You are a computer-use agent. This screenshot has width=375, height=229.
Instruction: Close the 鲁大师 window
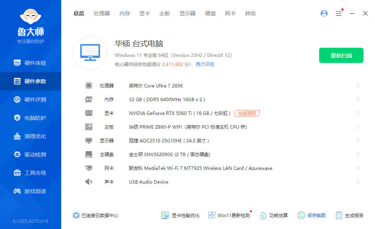pyautogui.click(x=365, y=13)
